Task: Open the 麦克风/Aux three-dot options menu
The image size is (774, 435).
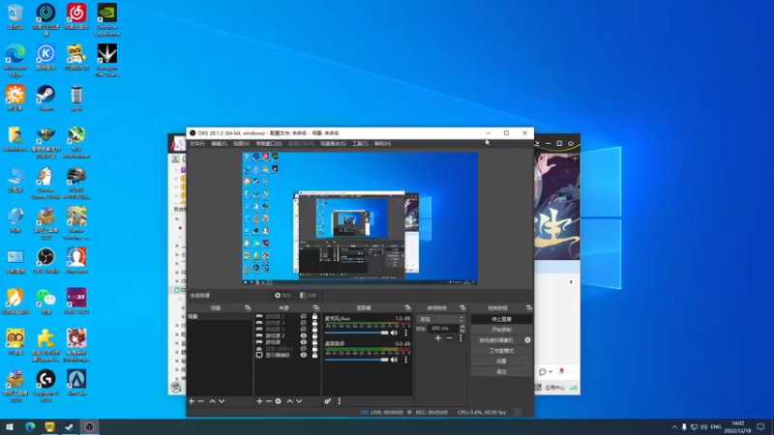Action: pyautogui.click(x=405, y=333)
